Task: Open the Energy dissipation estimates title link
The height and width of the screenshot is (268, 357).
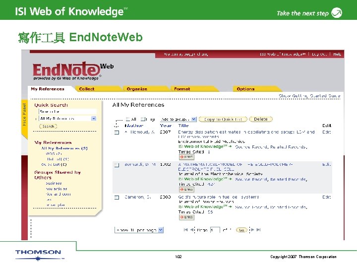Action: click(246, 134)
